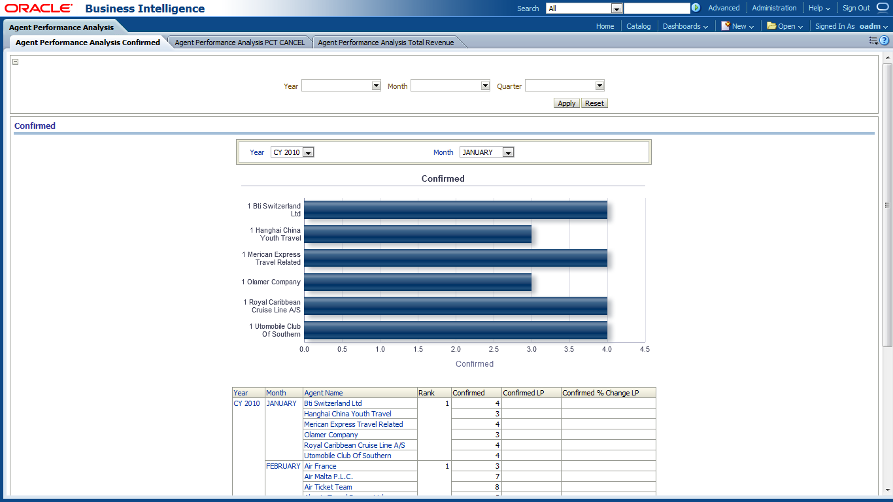Click in the search text field
Screen dimensions: 893x502
click(x=656, y=8)
